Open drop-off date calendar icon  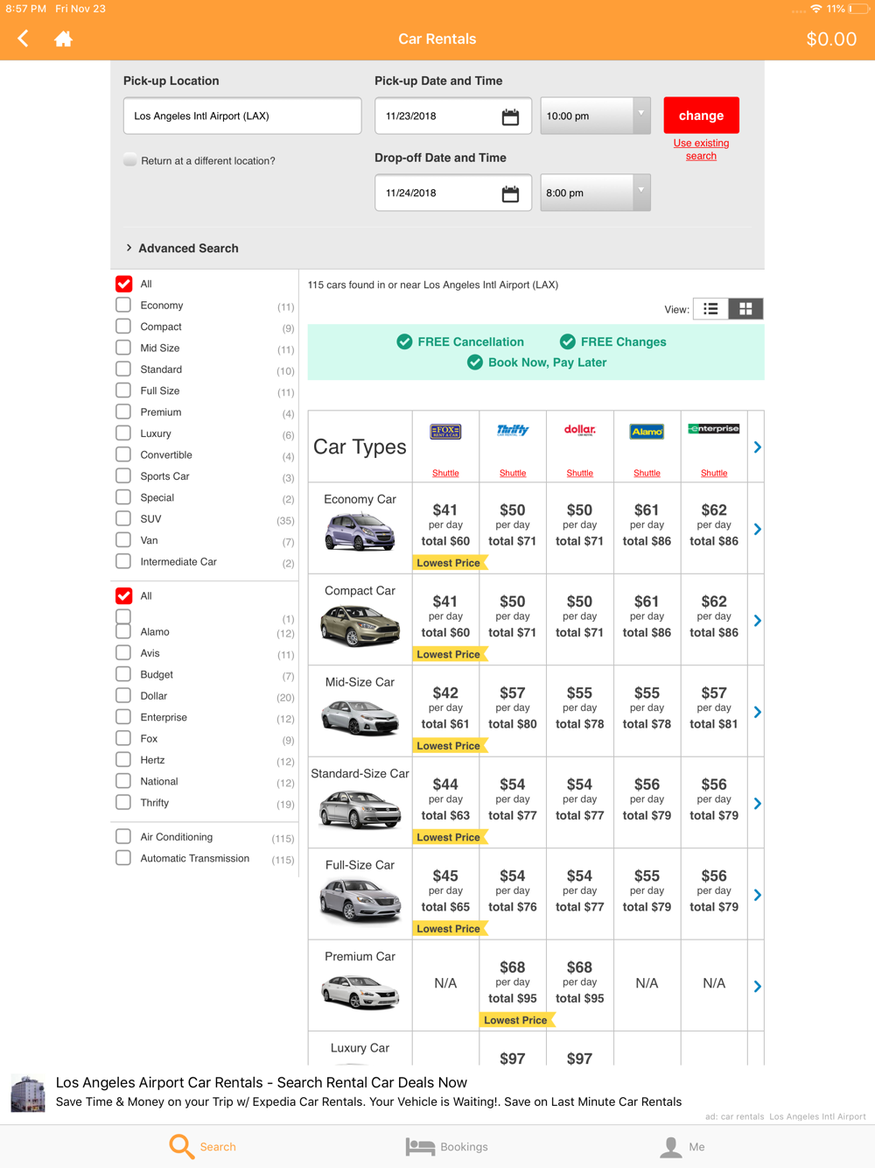tap(510, 193)
